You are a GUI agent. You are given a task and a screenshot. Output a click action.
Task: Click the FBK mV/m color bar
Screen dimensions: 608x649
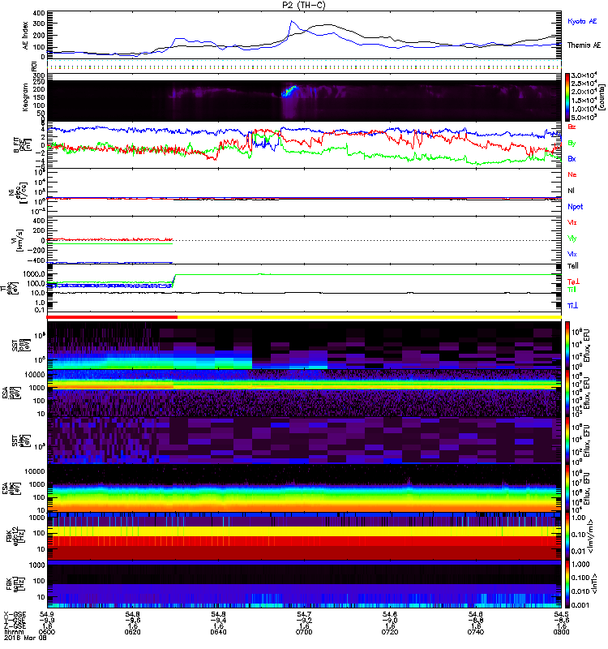point(567,535)
